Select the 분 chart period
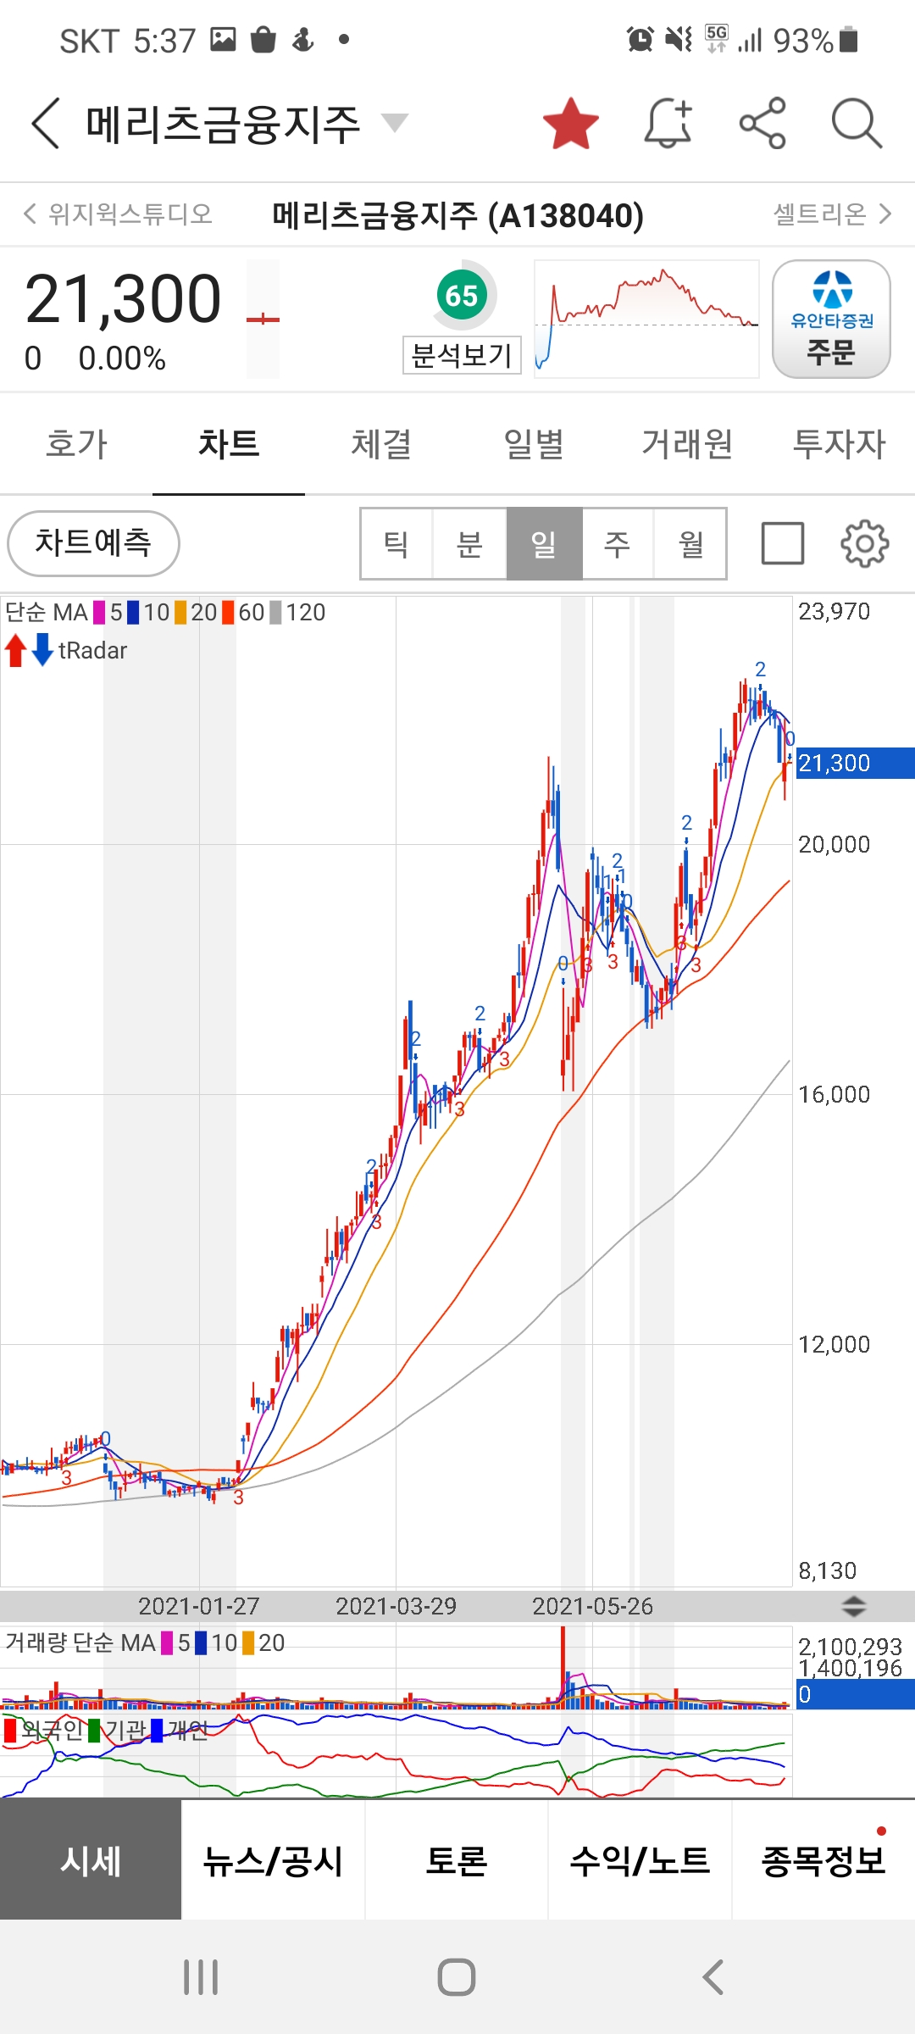 pyautogui.click(x=470, y=544)
